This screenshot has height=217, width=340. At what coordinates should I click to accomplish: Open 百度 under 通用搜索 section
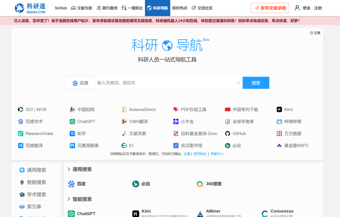click(x=77, y=184)
